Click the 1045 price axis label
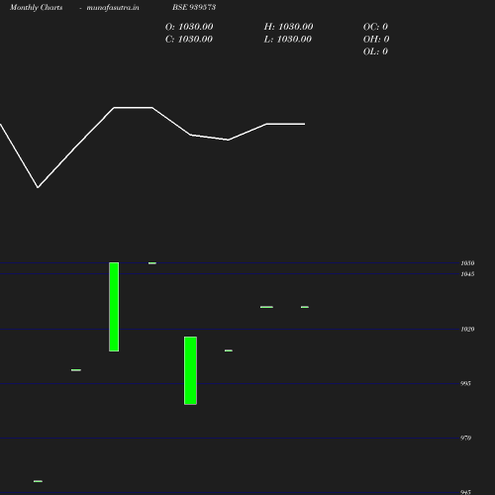Viewport: 495px width, 495px height. pos(467,274)
